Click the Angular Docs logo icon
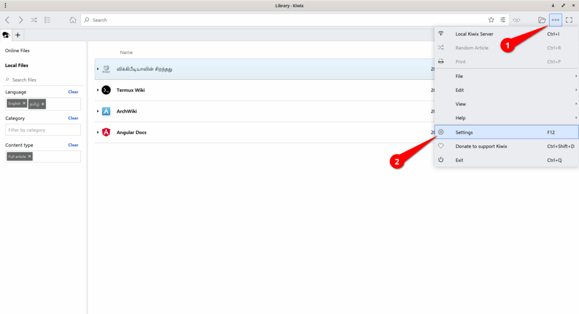 pyautogui.click(x=106, y=132)
